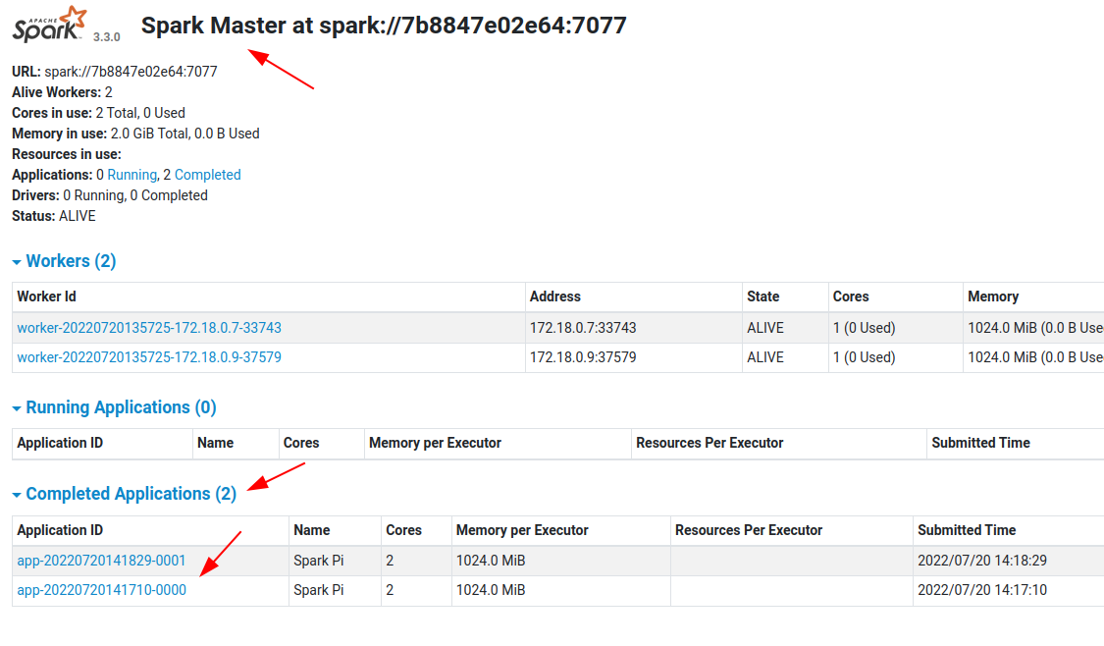Open the Running applications link
The width and height of the screenshot is (1104, 646).
tap(131, 175)
